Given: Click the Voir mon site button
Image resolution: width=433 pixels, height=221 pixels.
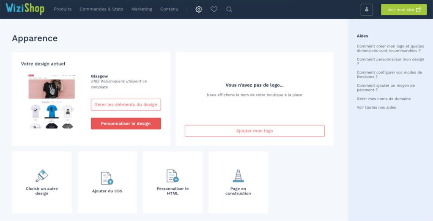Looking at the screenshot, I should [x=404, y=10].
